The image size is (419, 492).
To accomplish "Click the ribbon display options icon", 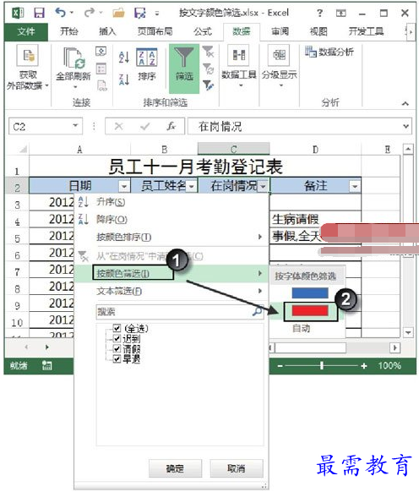I will tap(341, 14).
